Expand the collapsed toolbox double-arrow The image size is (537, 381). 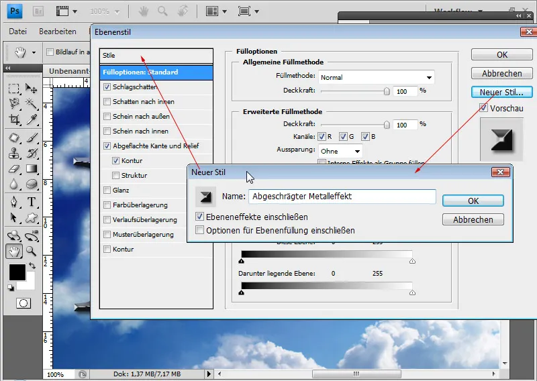(x=8, y=68)
